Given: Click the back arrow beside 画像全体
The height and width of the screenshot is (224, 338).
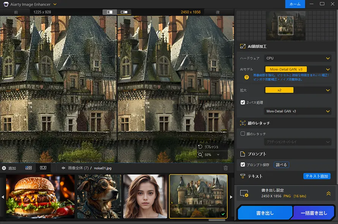Looking at the screenshot, I should click(x=63, y=168).
